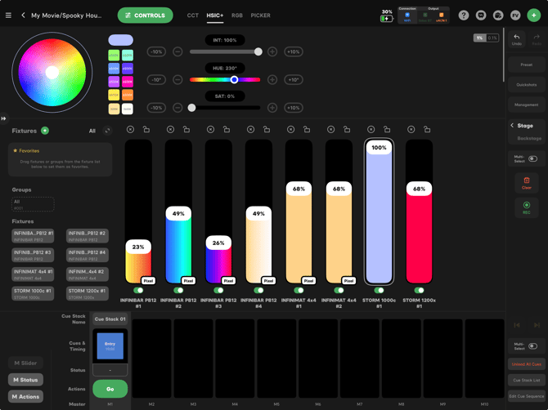548x410 pixels.
Task: Select the Entry cue thumbnail
Action: (110, 345)
